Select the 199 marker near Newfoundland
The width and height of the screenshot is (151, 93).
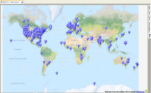tap(50, 26)
